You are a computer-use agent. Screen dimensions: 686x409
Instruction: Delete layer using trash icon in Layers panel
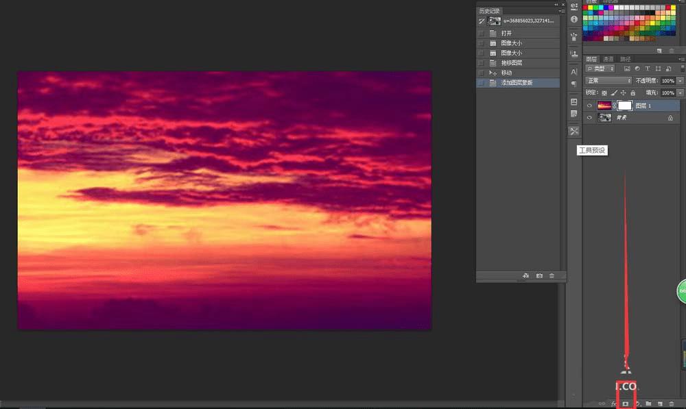pyautogui.click(x=672, y=404)
